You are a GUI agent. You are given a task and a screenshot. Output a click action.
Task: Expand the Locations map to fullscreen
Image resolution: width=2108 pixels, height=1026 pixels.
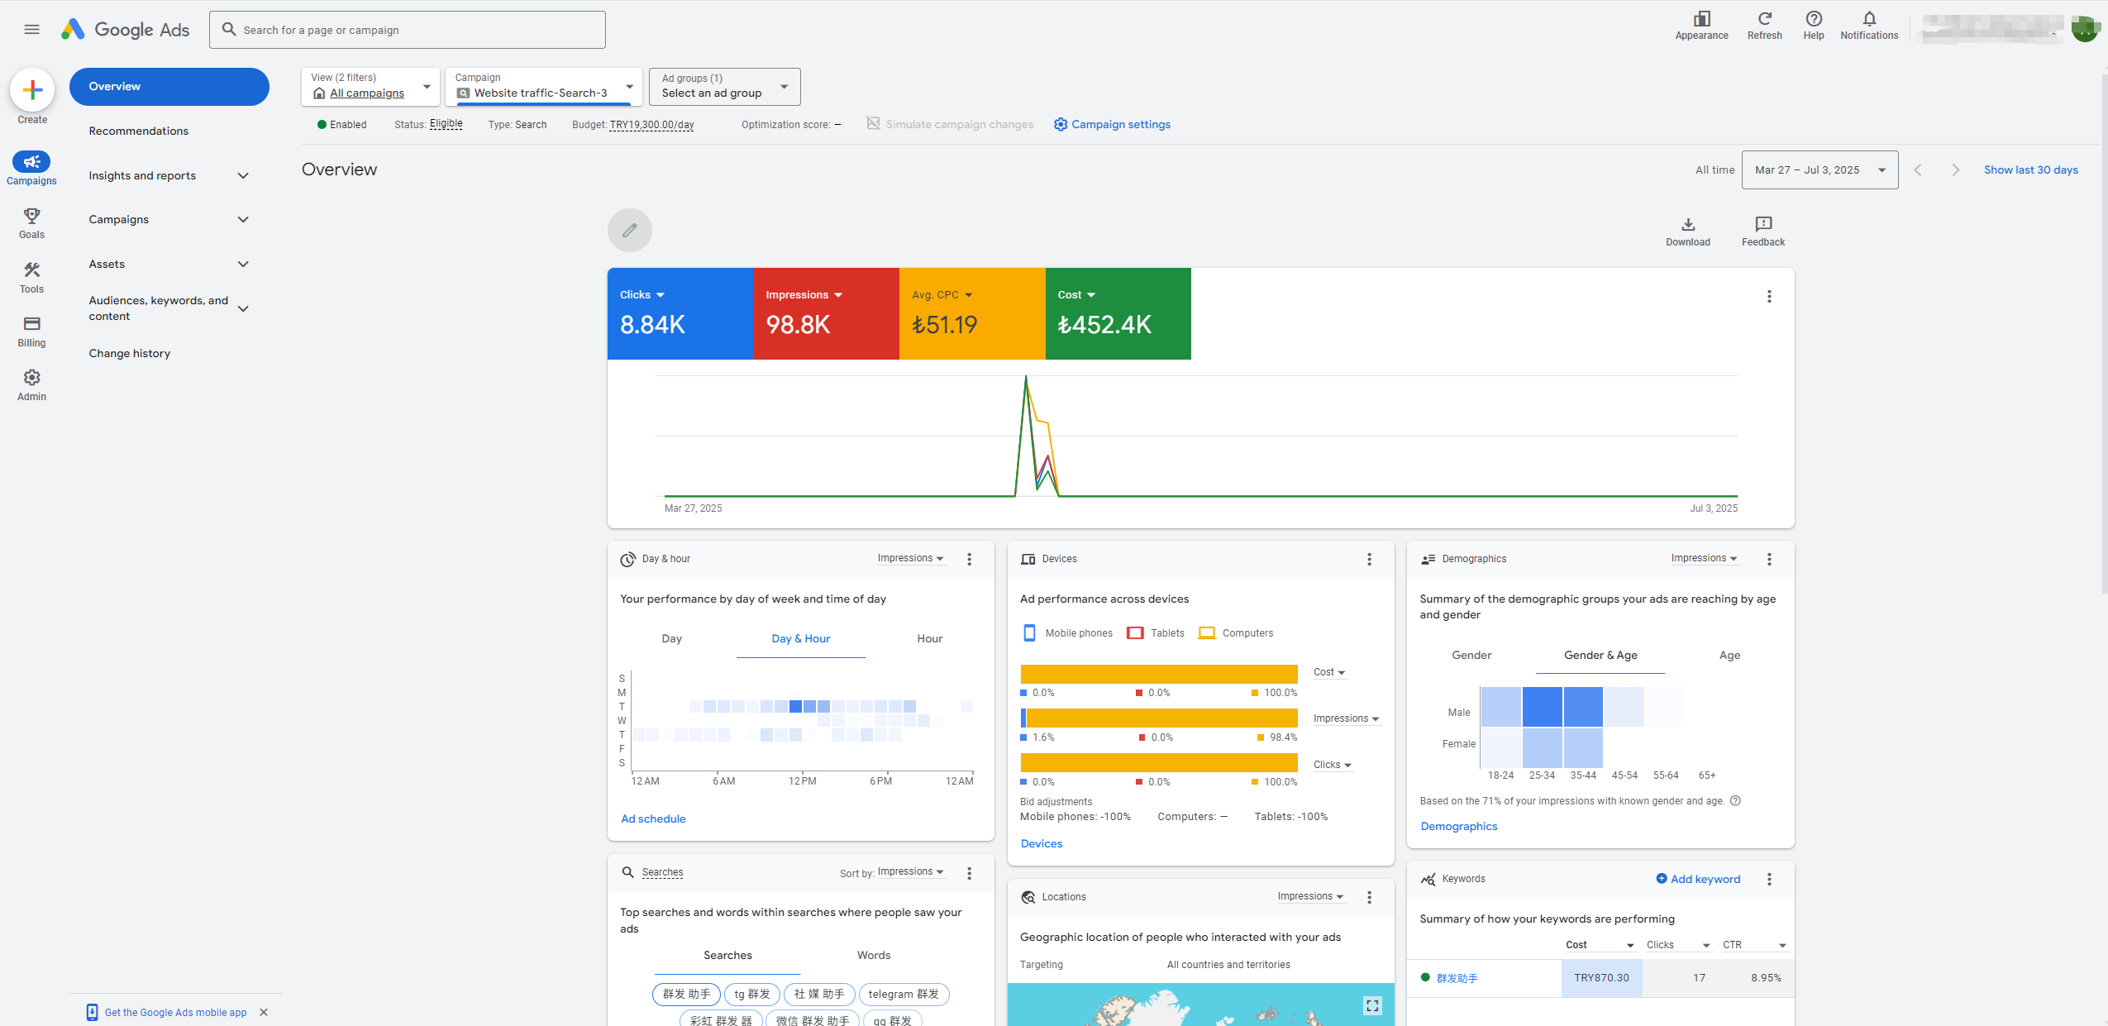[x=1372, y=1005]
